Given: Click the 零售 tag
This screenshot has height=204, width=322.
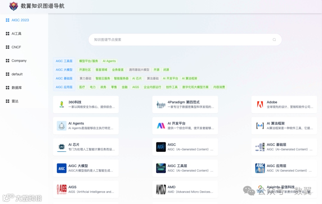Looking at the screenshot, I should coord(114,87).
